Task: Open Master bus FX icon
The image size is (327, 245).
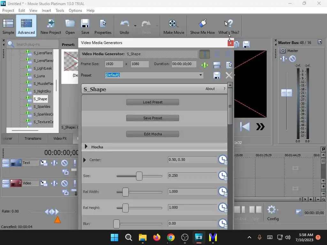Action: click(x=284, y=59)
